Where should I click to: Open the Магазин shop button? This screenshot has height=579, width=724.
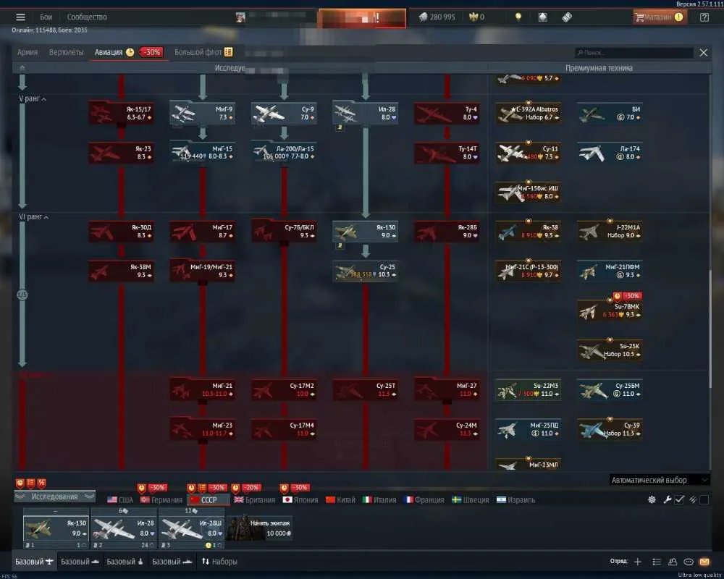pyautogui.click(x=659, y=17)
